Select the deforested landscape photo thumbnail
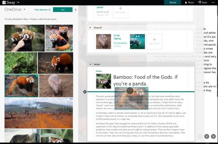The width and height of the screenshot is (218, 144). click(39, 113)
